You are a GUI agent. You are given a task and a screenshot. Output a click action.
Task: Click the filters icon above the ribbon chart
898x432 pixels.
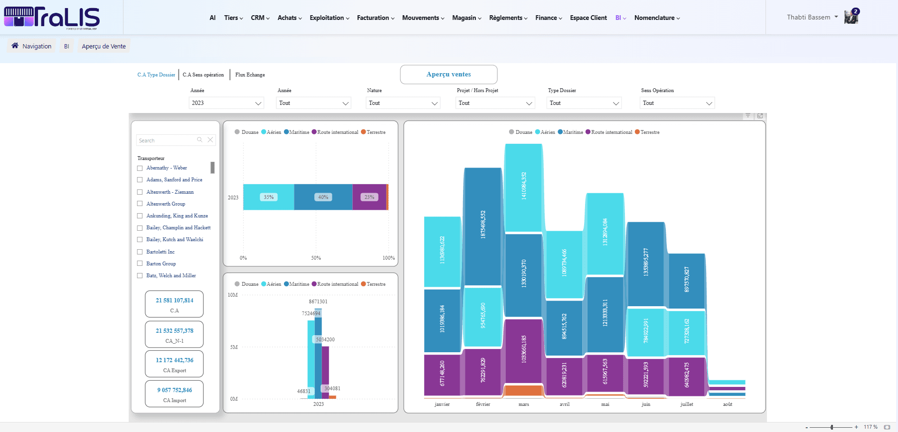click(x=748, y=116)
